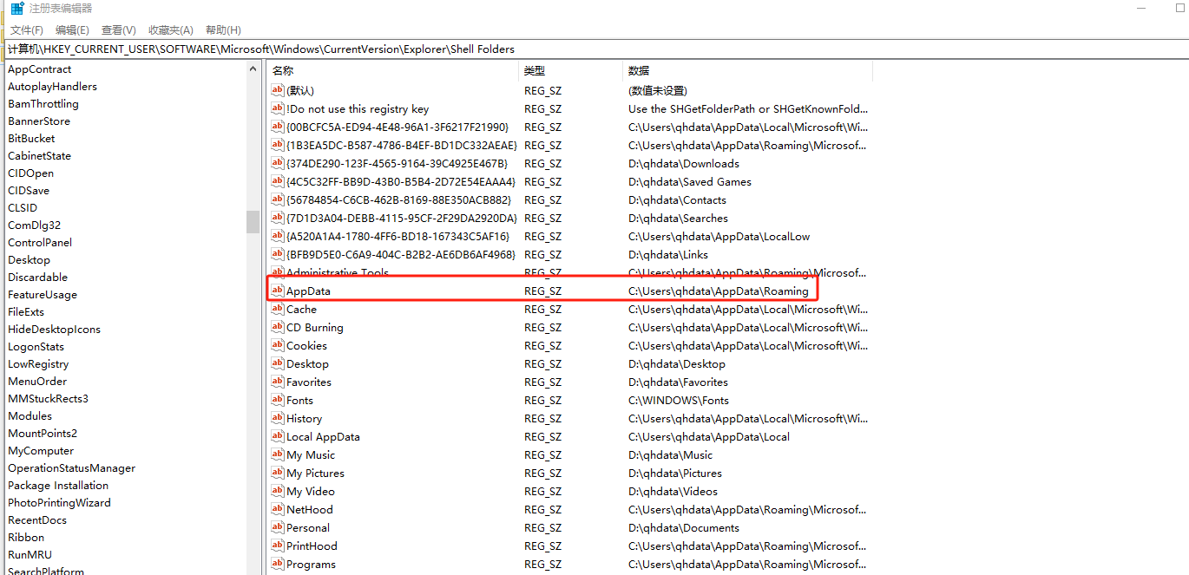1189x575 pixels.
Task: Select the CIDOpen key
Action: [x=30, y=173]
